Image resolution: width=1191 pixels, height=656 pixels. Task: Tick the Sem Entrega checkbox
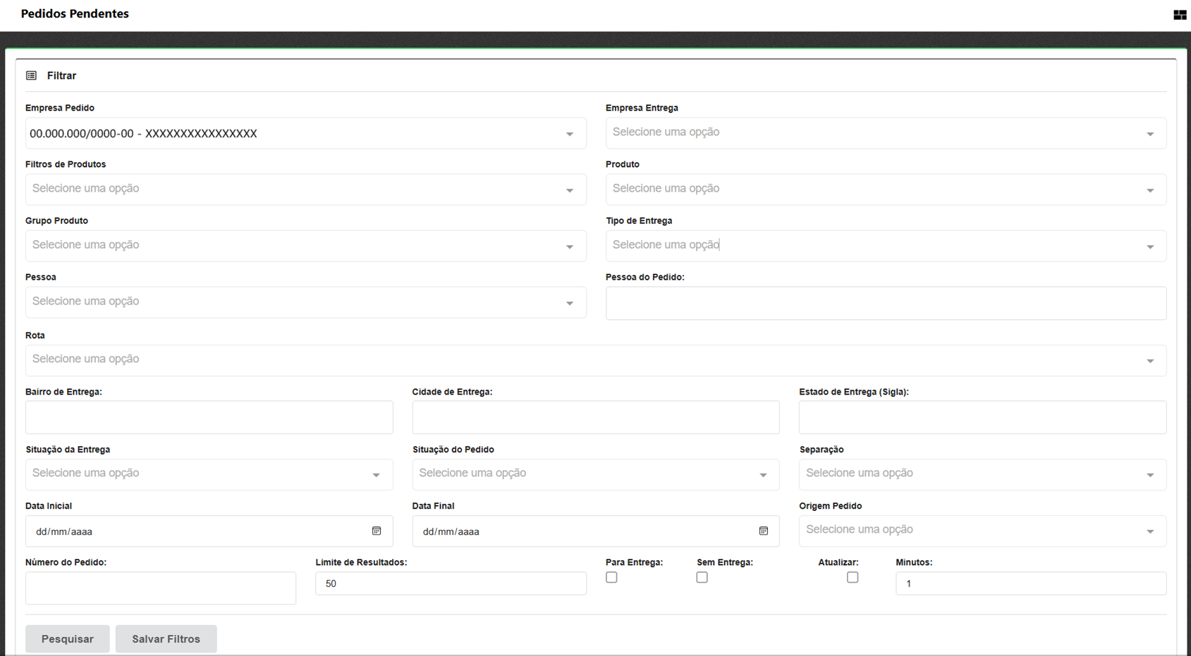[x=702, y=578]
